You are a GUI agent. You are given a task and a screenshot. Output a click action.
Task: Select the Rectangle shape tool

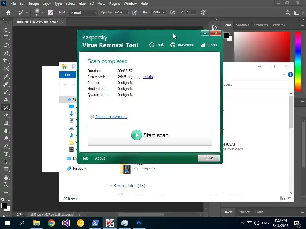6,169
